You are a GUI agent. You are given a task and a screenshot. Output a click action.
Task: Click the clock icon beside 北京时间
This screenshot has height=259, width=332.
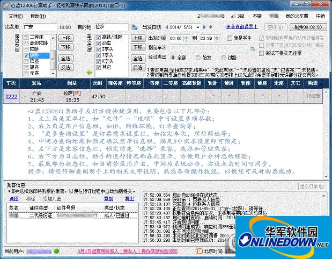pos(200,251)
